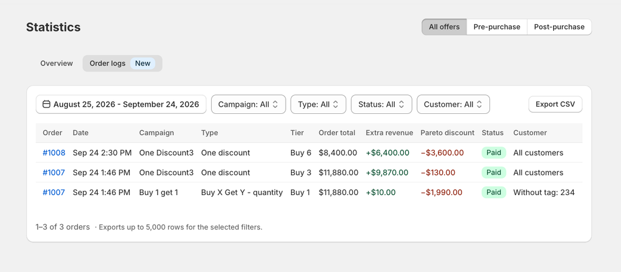The image size is (621, 272).
Task: Click the Campaign column header
Action: (156, 133)
